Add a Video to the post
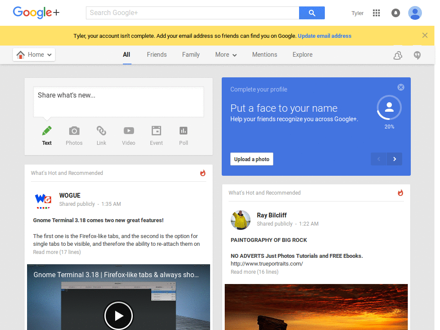This screenshot has width=440, height=330. pos(128,136)
